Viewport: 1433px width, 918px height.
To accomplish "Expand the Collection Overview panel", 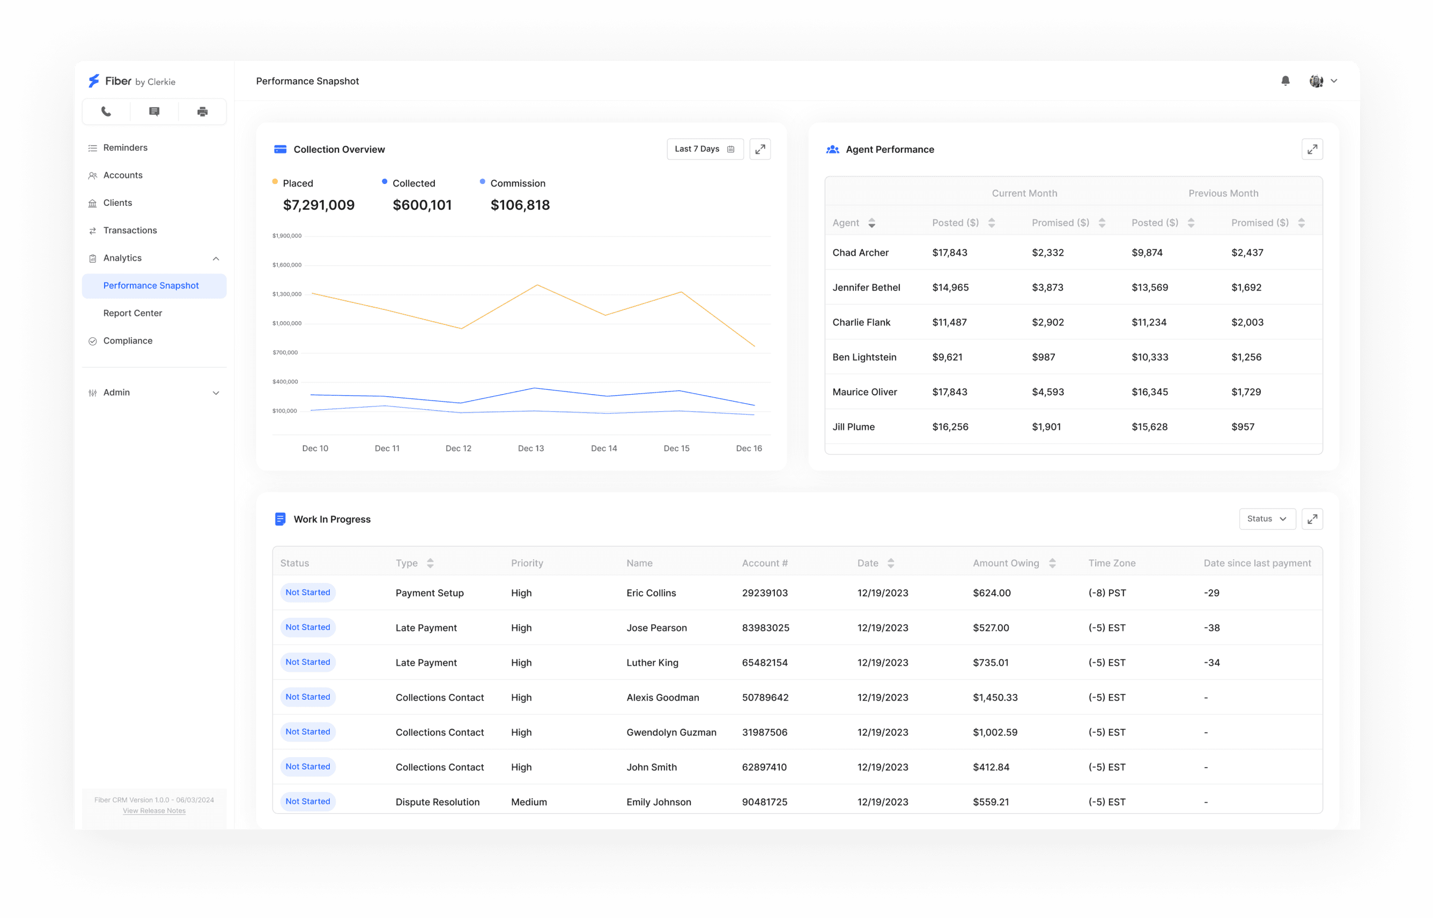I will coord(760,149).
